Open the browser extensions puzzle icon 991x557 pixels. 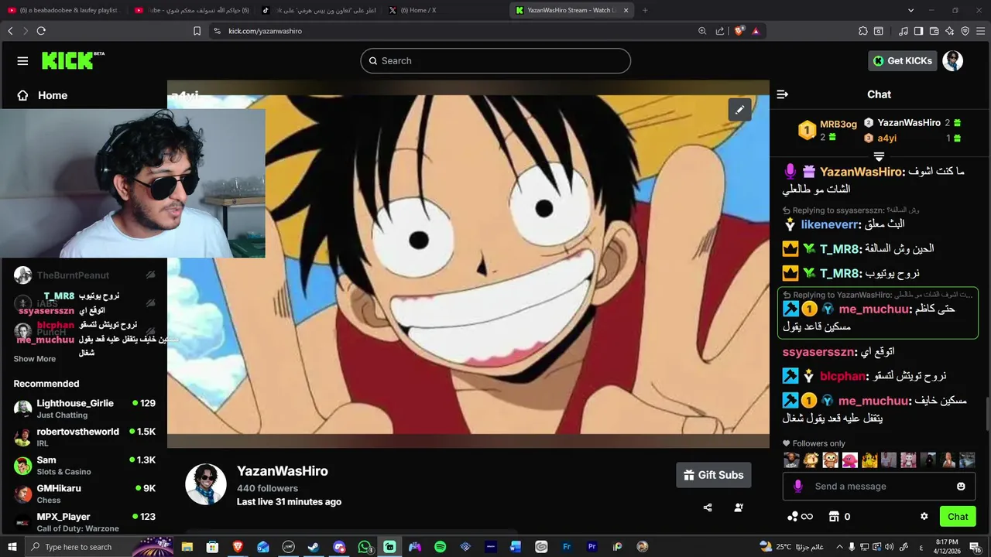point(863,31)
